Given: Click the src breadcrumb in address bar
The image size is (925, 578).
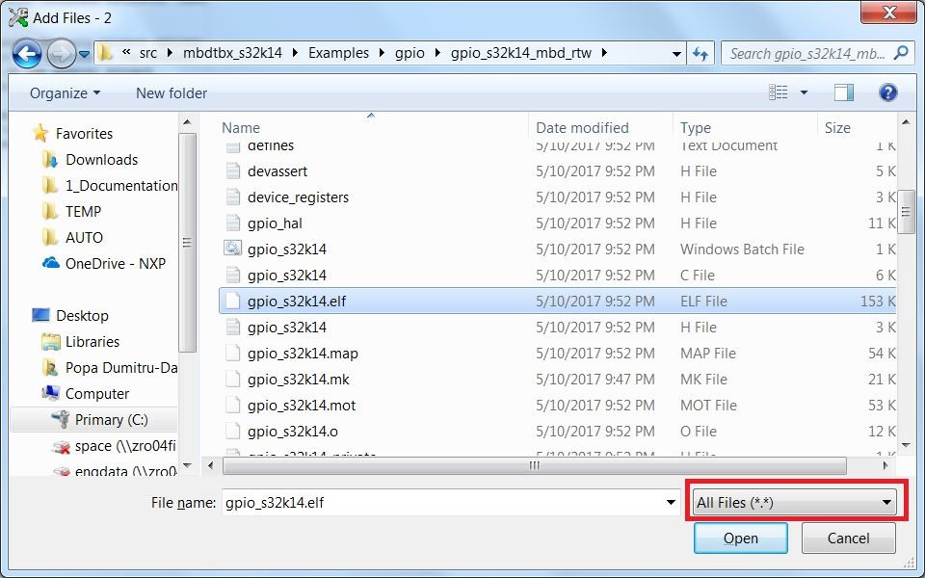Looking at the screenshot, I should (x=148, y=53).
